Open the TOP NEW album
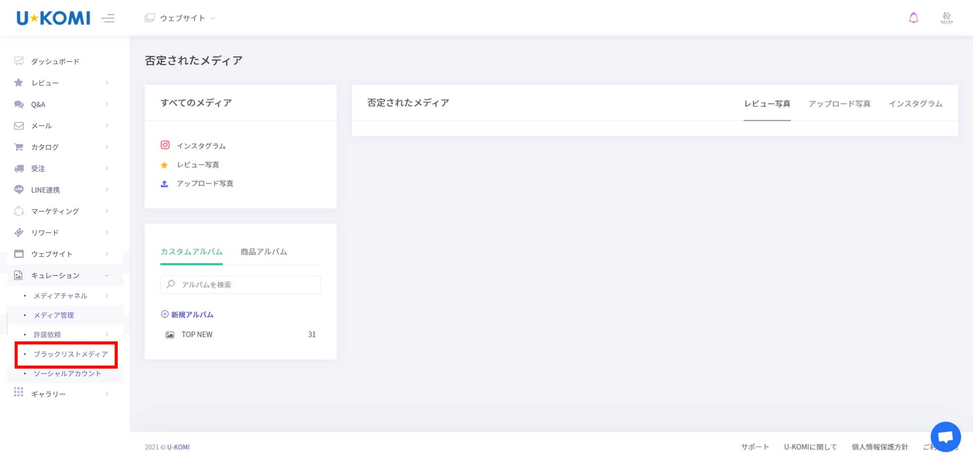 [x=197, y=335]
